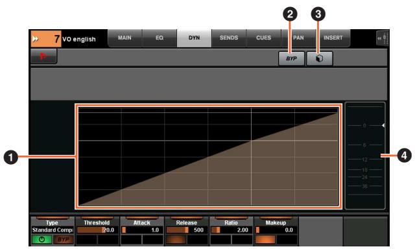Click the Ratio parameter label
Screen dimensions: 415x249
(x=231, y=223)
